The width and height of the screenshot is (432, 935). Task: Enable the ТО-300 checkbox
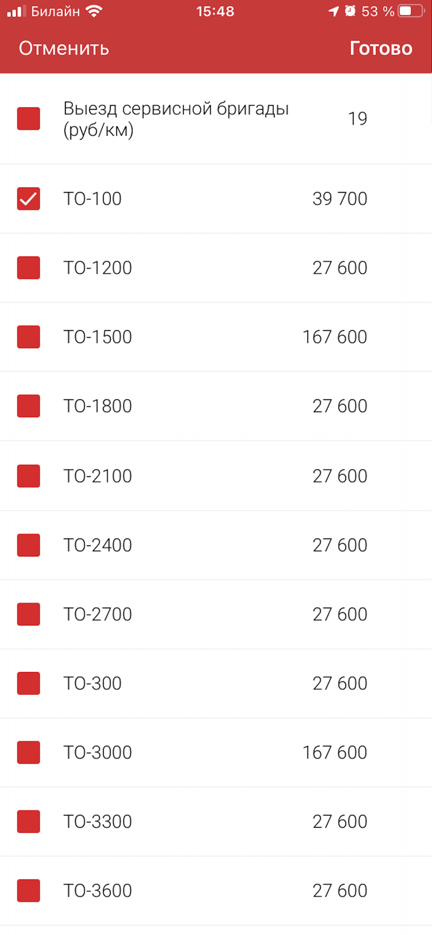coord(29,684)
